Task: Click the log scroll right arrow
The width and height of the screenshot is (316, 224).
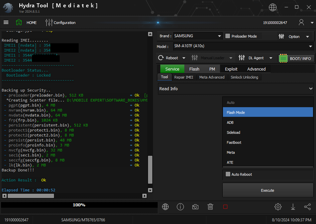Action: (144, 196)
